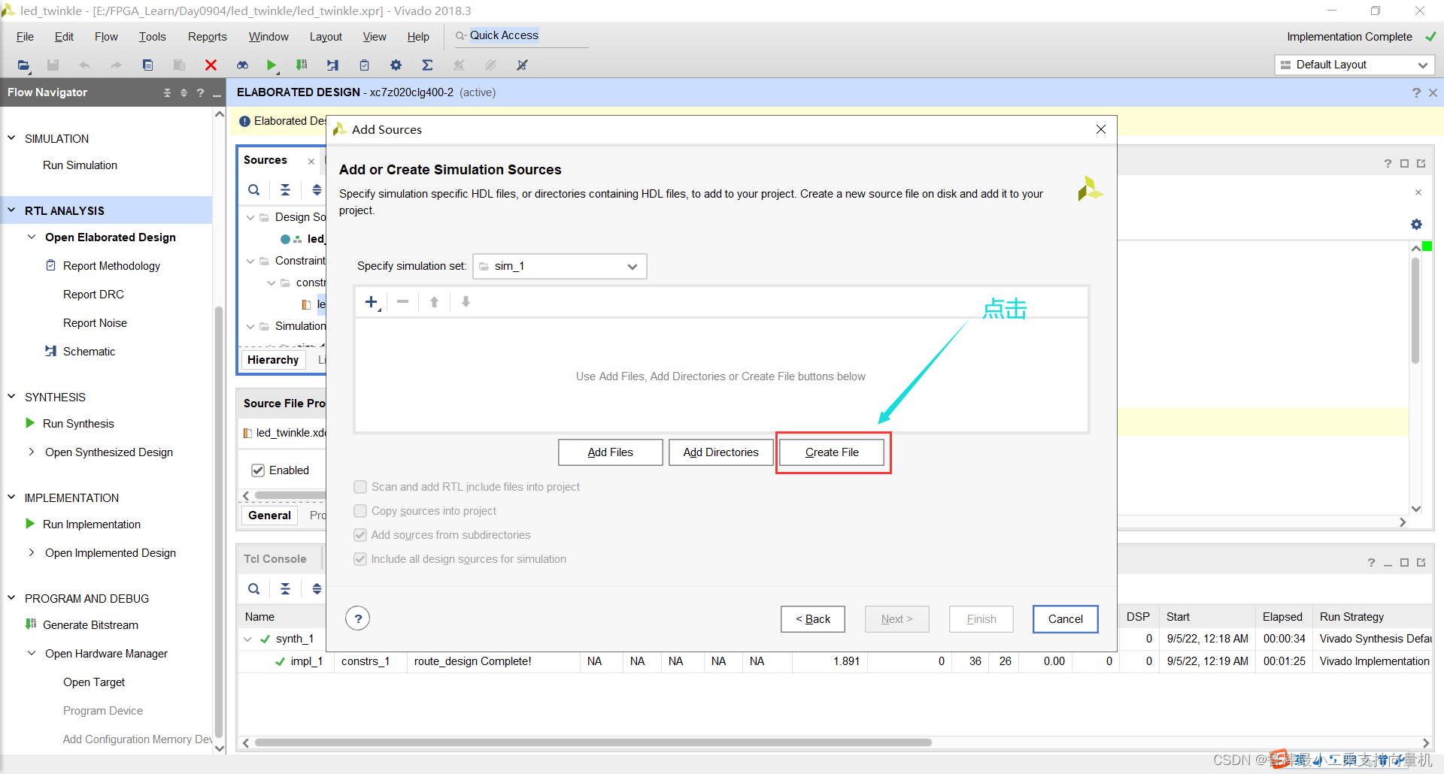Open the 'Specify simulation set' sim_1 dropdown
The height and width of the screenshot is (774, 1444).
click(x=560, y=266)
